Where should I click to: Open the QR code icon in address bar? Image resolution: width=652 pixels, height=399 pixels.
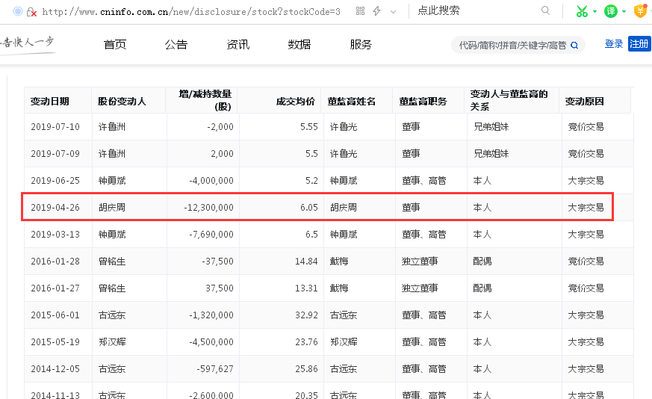click(361, 11)
